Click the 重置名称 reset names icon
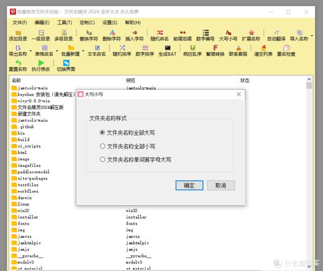 pyautogui.click(x=18, y=63)
